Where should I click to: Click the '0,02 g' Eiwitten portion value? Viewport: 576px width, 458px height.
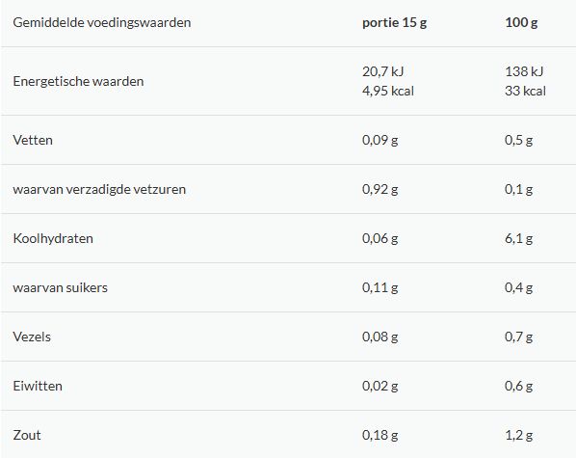(380, 387)
